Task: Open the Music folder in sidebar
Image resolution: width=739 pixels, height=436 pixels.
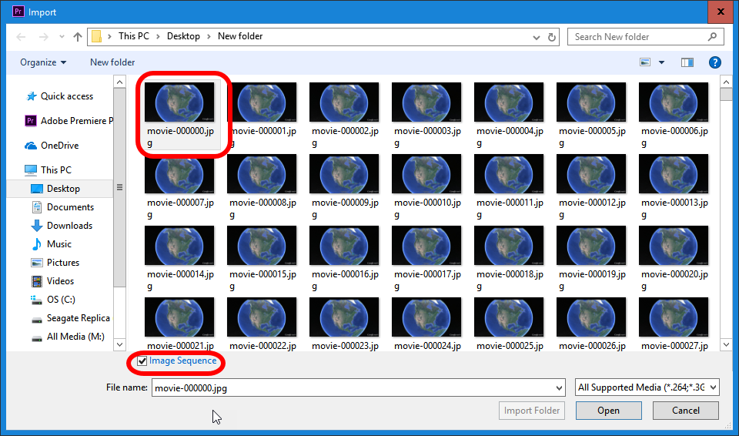Action: click(x=52, y=244)
